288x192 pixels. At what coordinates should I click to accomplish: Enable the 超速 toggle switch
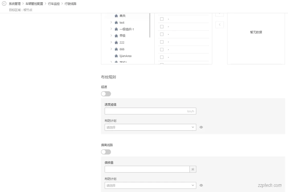pos(106,94)
